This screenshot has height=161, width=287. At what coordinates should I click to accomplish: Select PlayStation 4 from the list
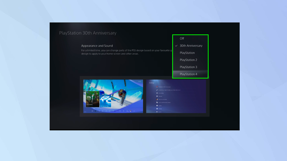pos(189,74)
